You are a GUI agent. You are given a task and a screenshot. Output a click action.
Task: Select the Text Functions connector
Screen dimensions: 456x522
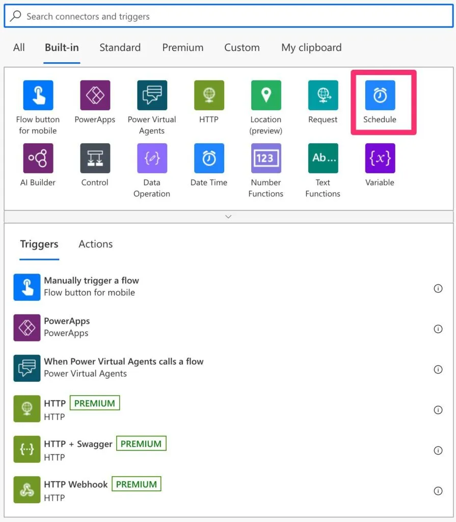point(323,159)
